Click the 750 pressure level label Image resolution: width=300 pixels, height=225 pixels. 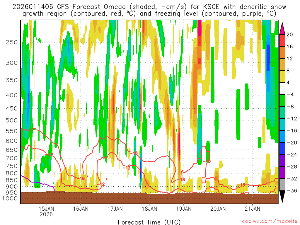point(12,166)
